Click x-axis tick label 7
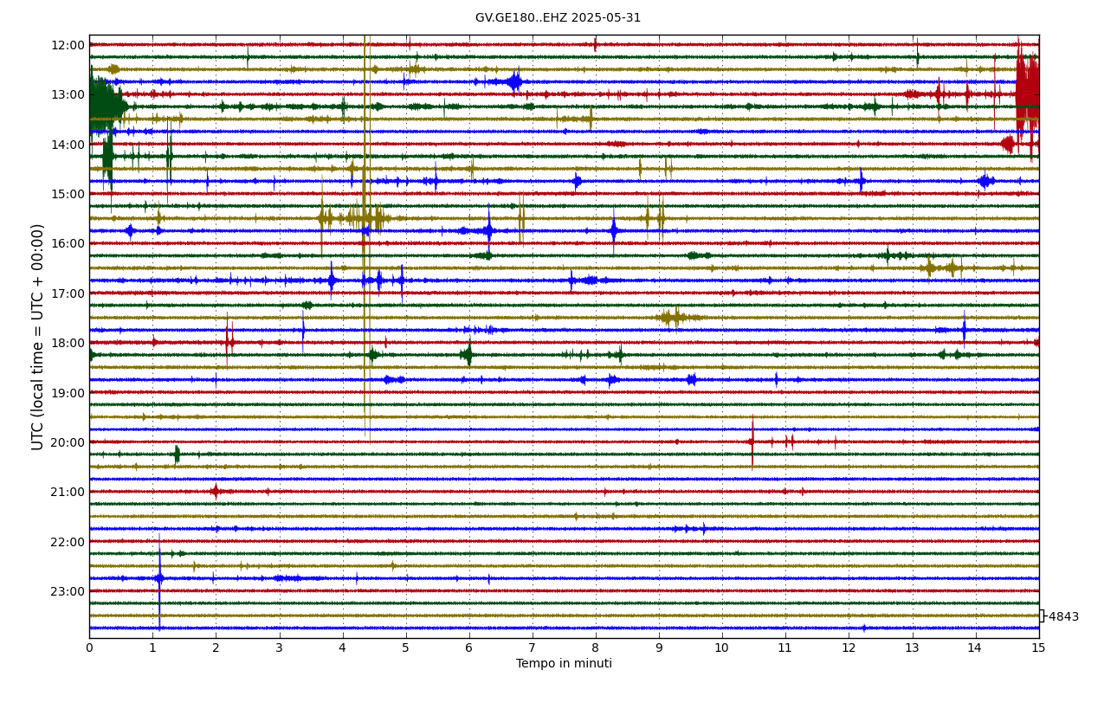Image resolution: width=1117 pixels, height=709 pixels. (533, 648)
